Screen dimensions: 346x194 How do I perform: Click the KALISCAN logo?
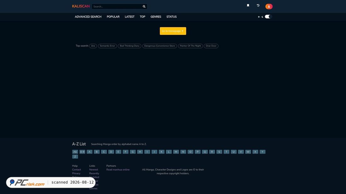(x=81, y=6)
